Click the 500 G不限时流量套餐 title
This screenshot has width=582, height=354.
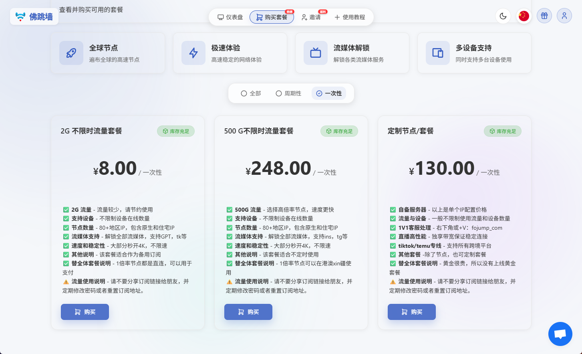(x=259, y=131)
